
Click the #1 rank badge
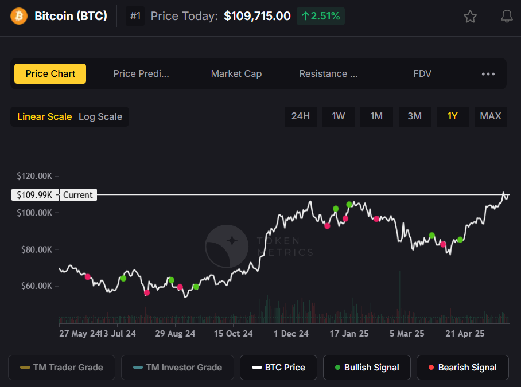(x=135, y=16)
